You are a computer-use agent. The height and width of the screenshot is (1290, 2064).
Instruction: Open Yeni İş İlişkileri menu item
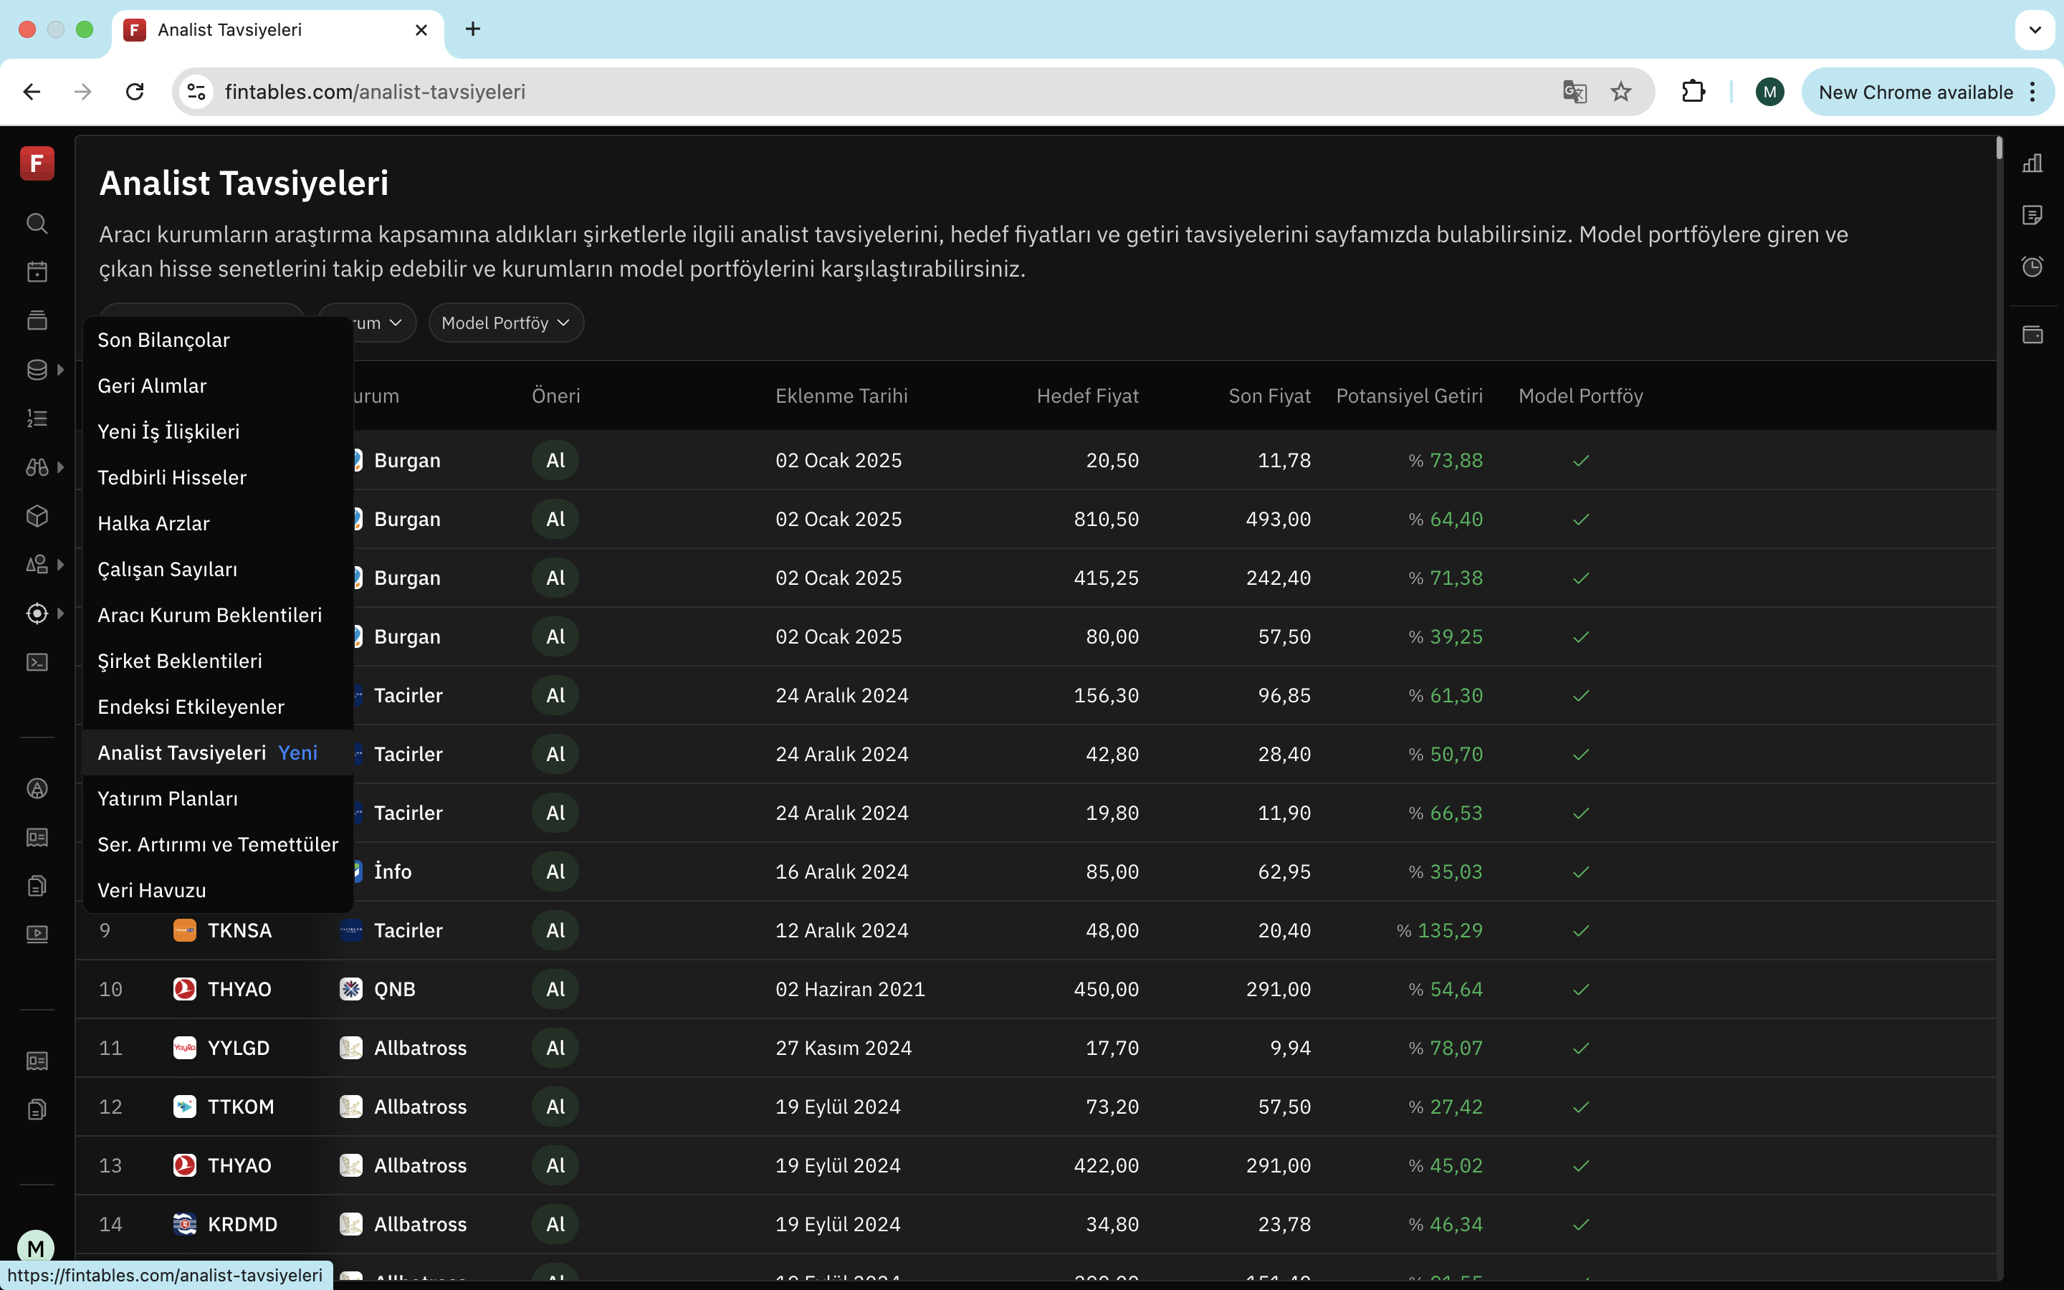219,431
